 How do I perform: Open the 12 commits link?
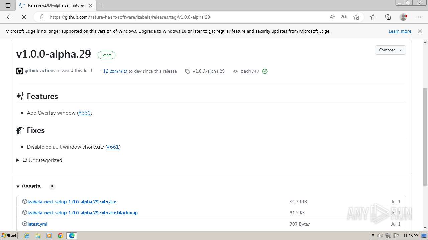[115, 71]
